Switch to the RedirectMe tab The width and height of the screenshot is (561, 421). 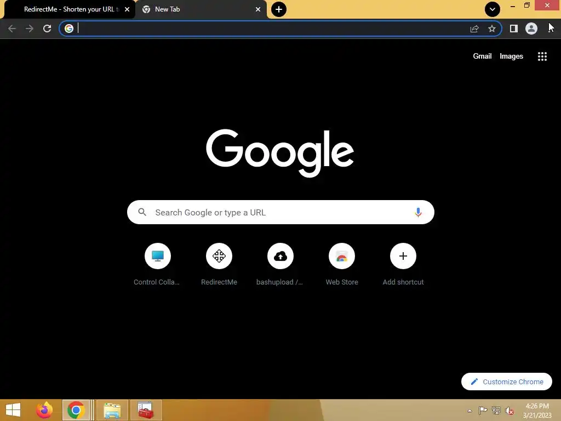[x=71, y=9]
